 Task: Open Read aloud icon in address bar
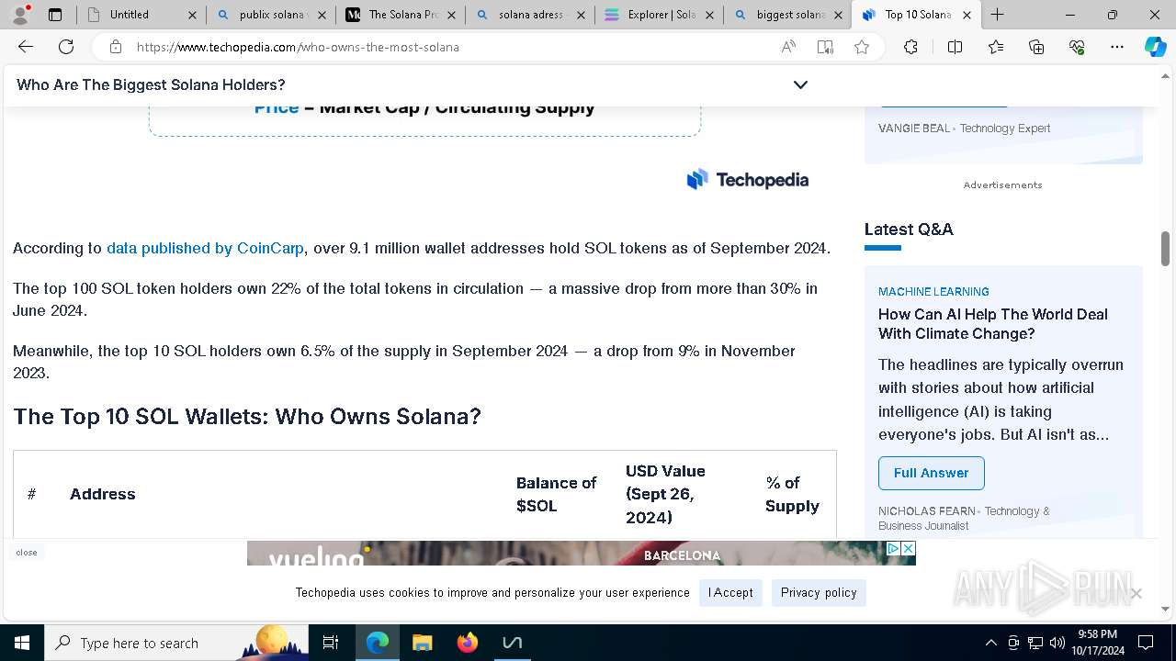click(788, 47)
